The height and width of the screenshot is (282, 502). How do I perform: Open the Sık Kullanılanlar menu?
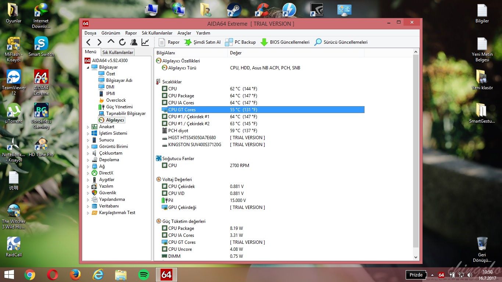point(157,33)
